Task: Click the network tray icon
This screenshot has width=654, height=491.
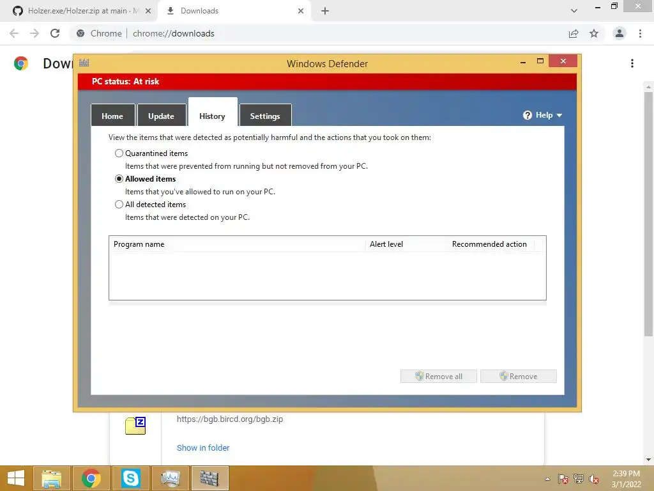Action: (579, 479)
